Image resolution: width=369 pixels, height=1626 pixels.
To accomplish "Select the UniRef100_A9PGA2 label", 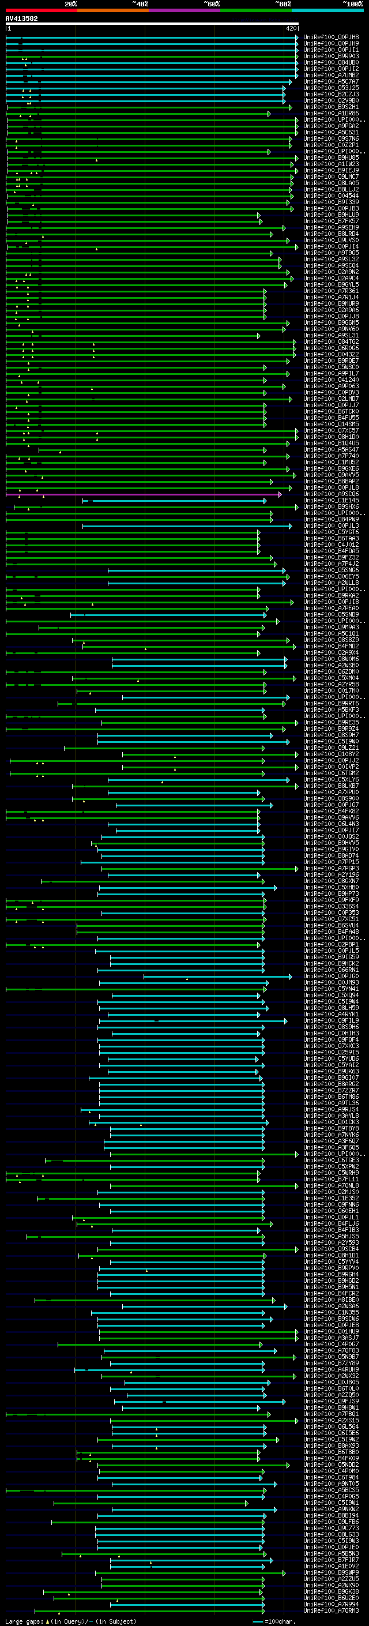I will point(331,126).
